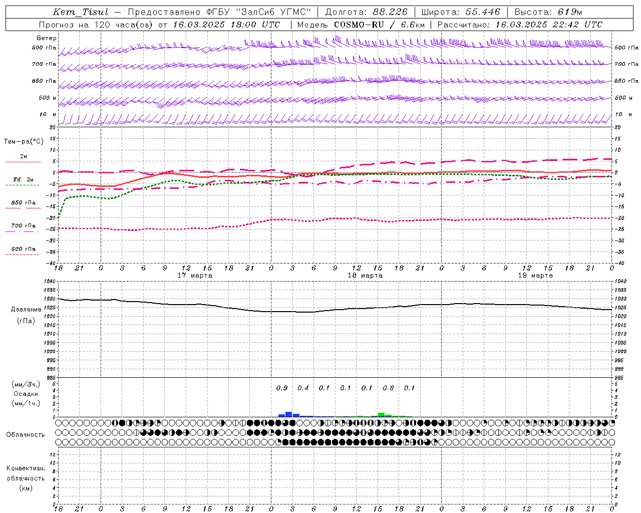Click the solid red line sample under '2м' legend

tap(23, 162)
